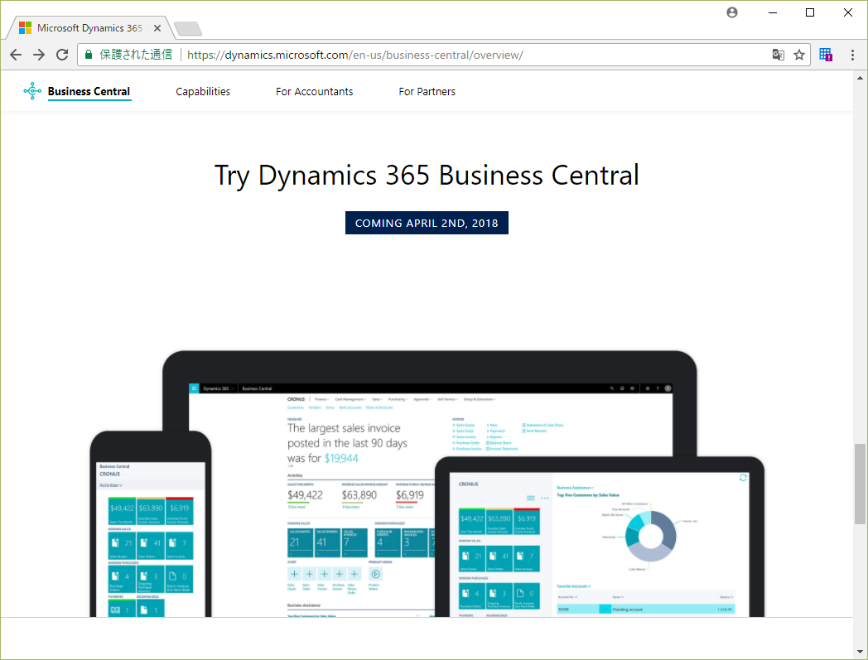Click the Business Central logo icon
This screenshot has height=660, width=868.
coord(32,91)
